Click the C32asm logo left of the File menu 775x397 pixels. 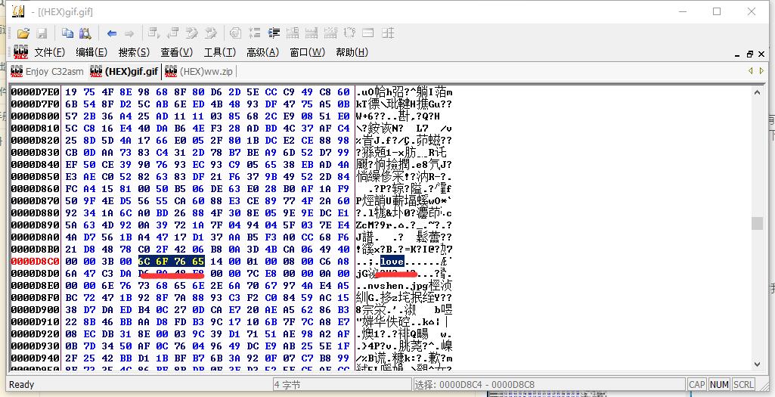pyautogui.click(x=19, y=52)
